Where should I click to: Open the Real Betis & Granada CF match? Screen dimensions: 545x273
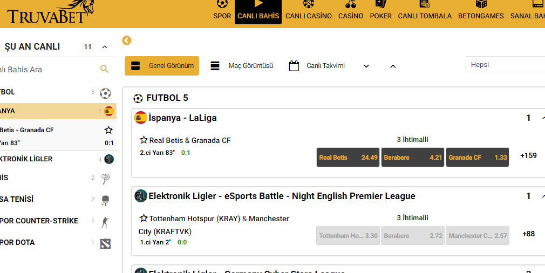pos(190,140)
